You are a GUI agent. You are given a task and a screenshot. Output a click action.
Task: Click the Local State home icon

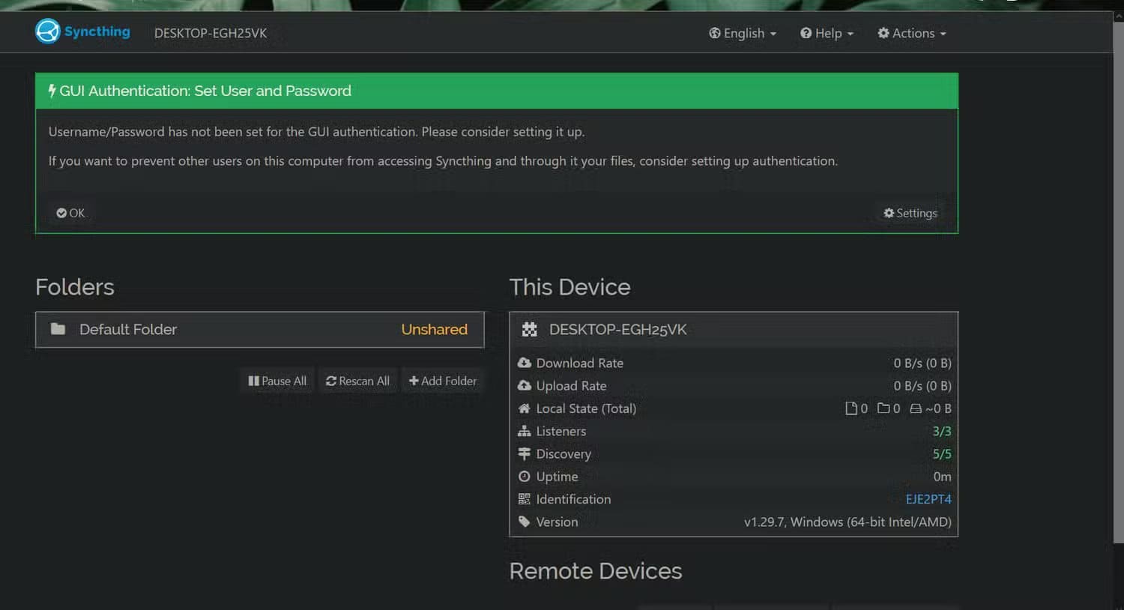pyautogui.click(x=525, y=408)
